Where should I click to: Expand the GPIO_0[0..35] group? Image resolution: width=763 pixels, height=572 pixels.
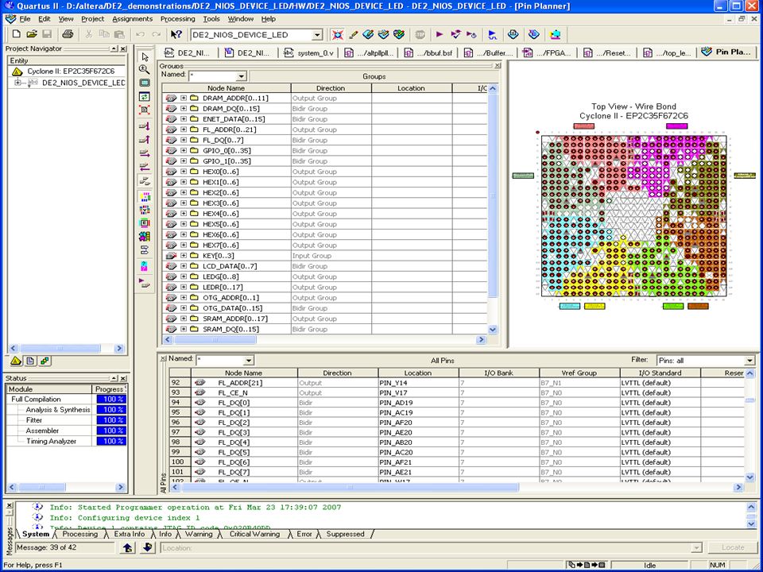184,151
